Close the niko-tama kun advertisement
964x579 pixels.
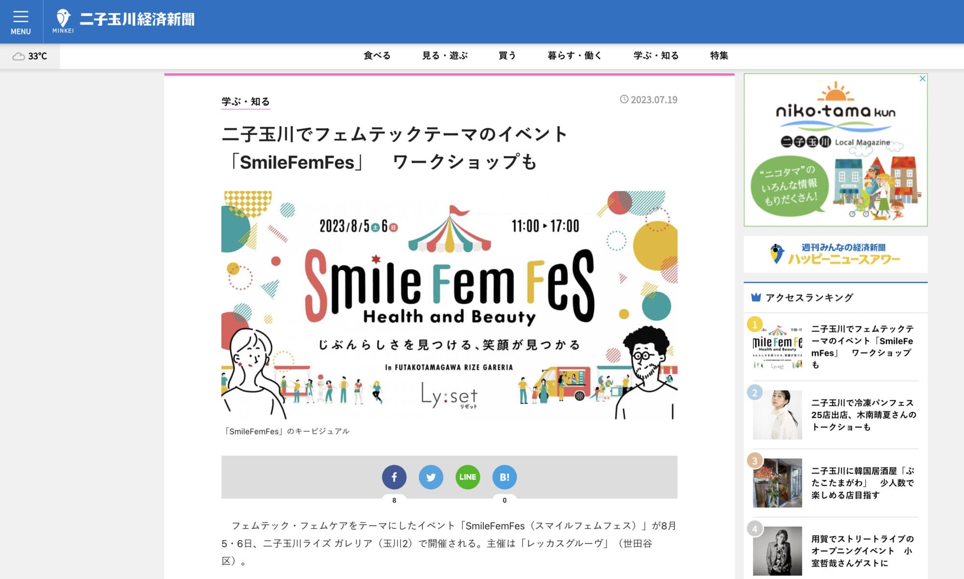pos(922,79)
